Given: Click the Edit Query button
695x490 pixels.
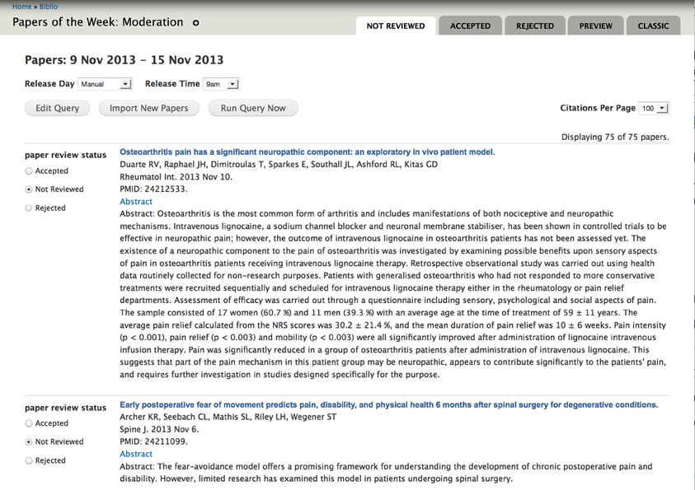Looking at the screenshot, I should [x=57, y=108].
